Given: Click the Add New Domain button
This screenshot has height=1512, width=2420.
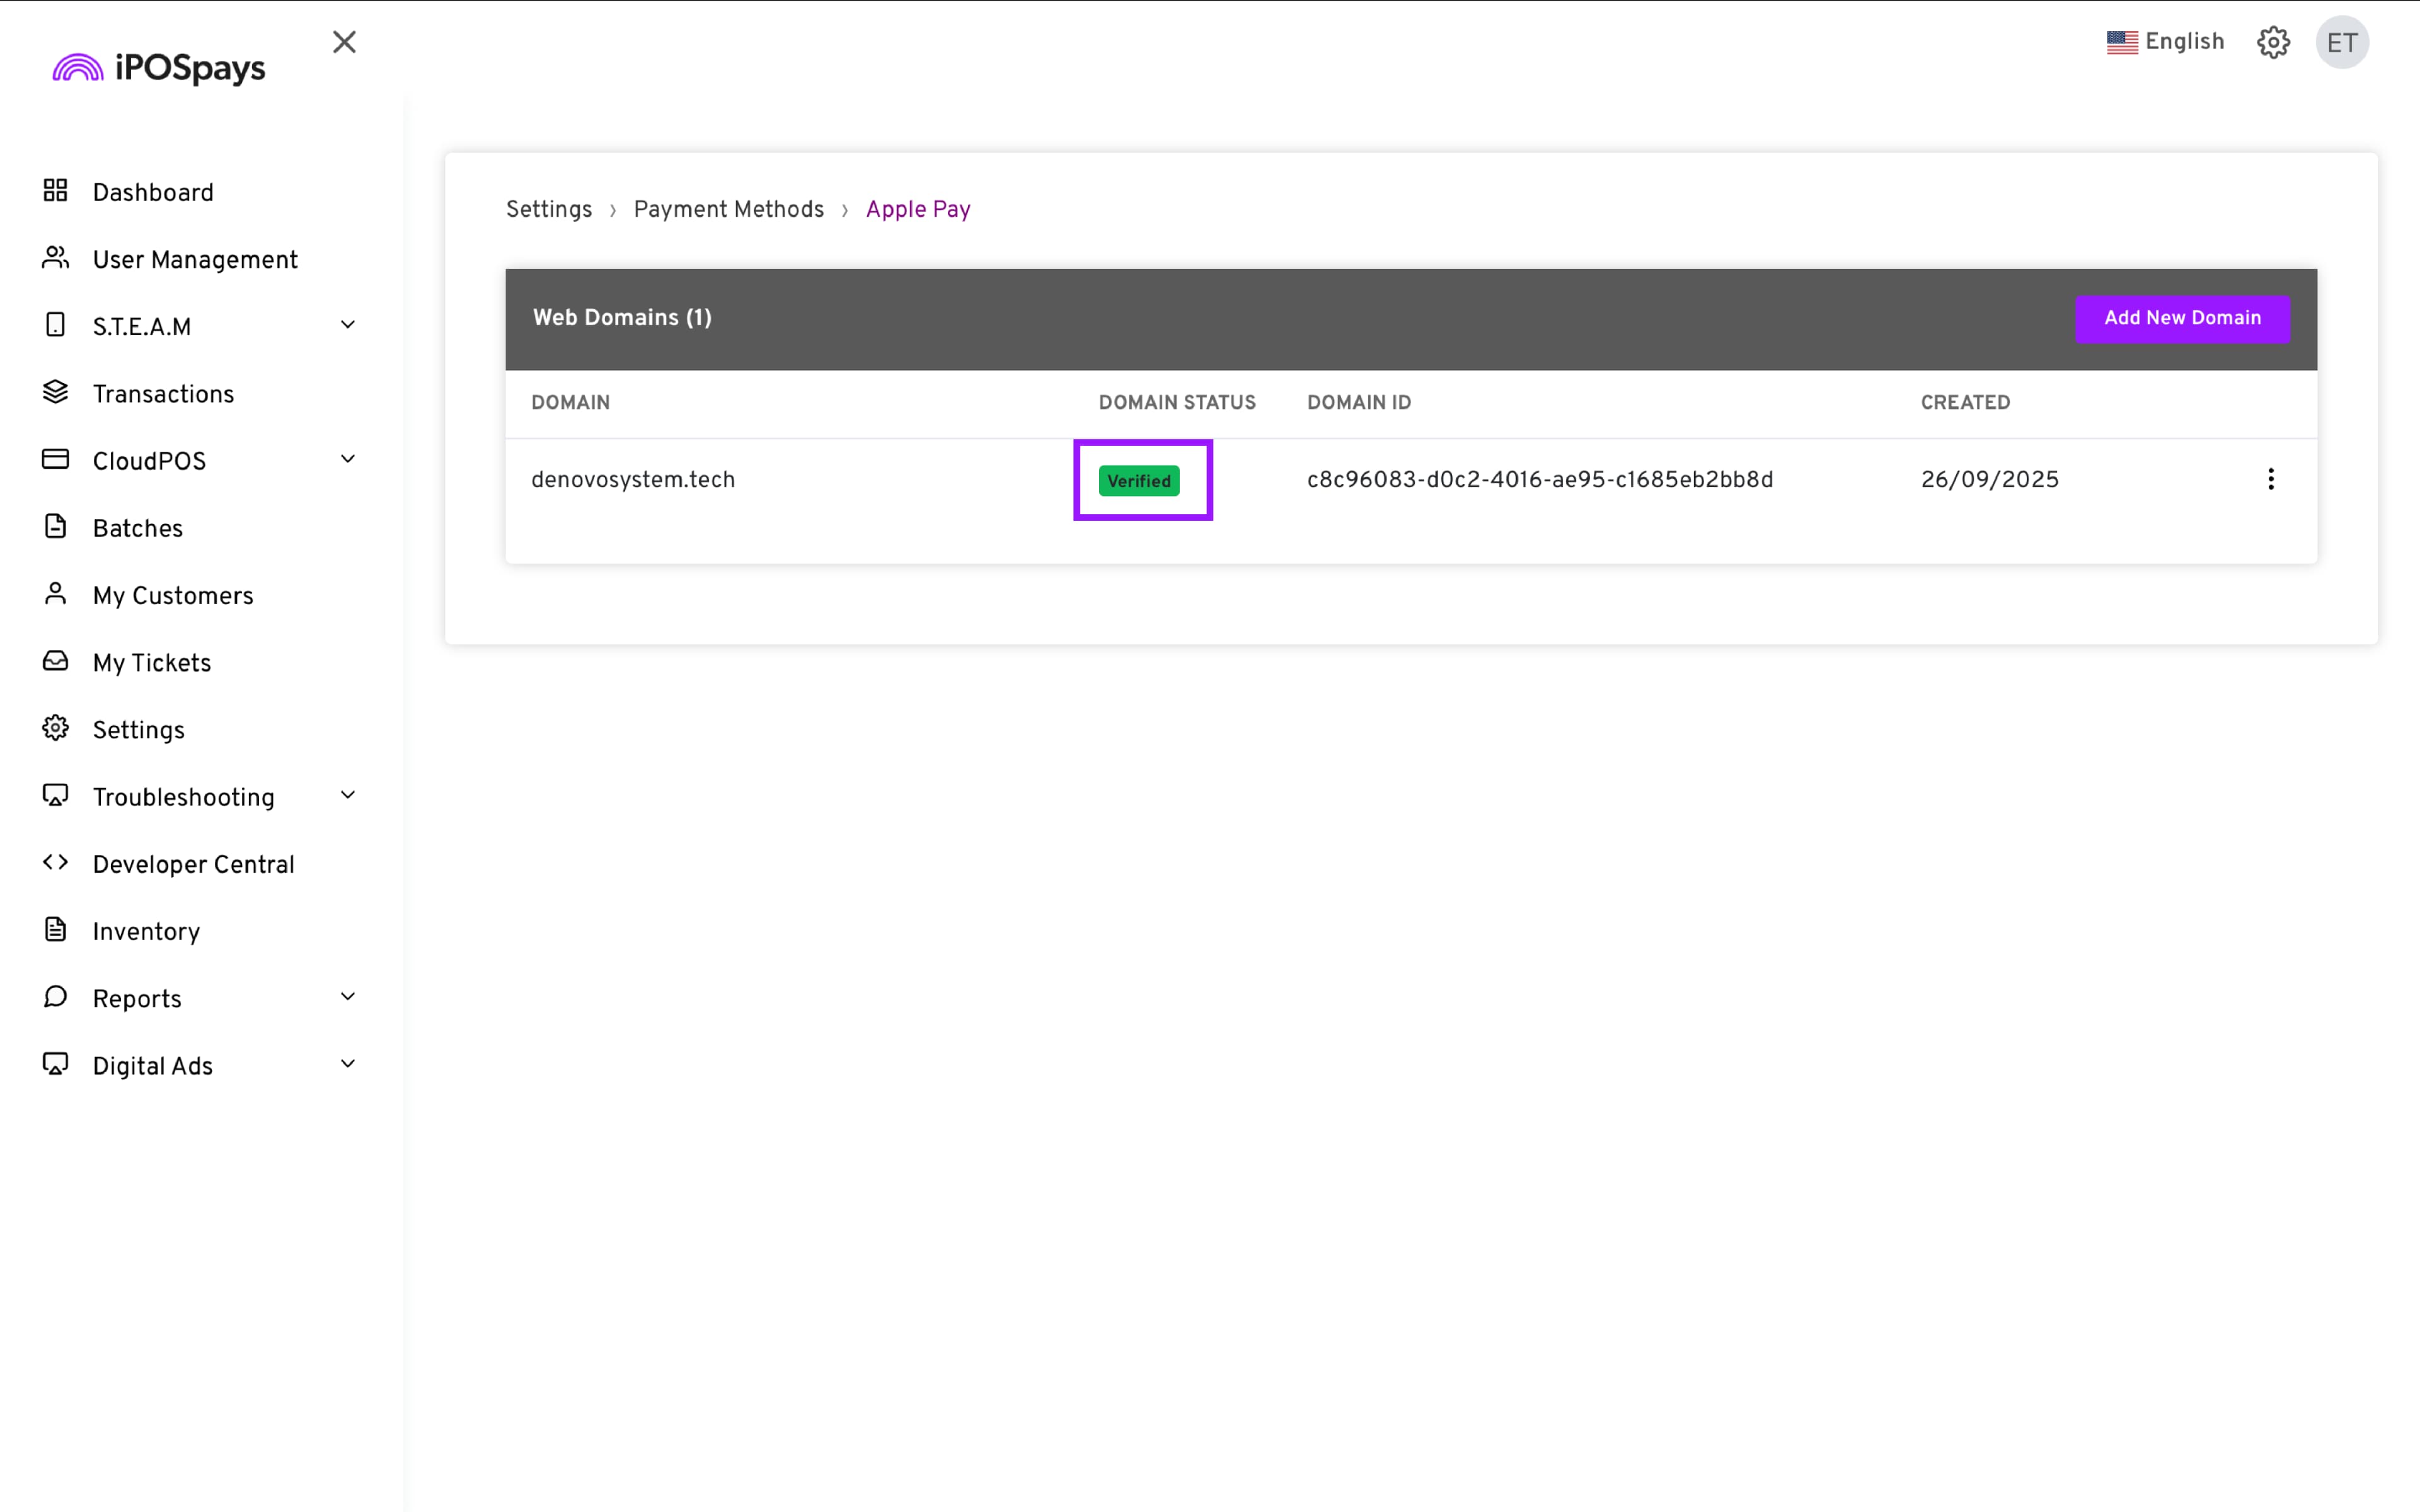Looking at the screenshot, I should [x=2182, y=318].
